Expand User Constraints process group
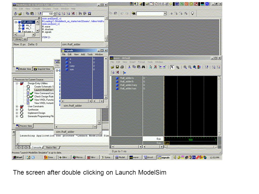Screen dimensions: 259x194 pyautogui.click(x=17, y=106)
